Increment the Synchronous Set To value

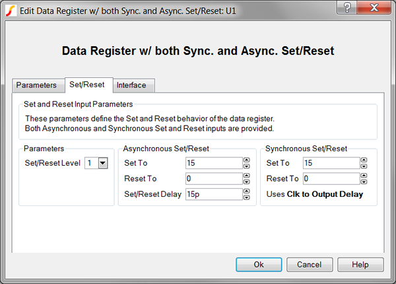364,160
